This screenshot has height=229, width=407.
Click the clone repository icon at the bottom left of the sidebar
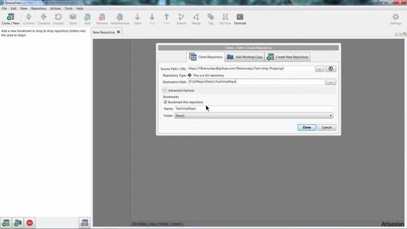(x=6, y=223)
